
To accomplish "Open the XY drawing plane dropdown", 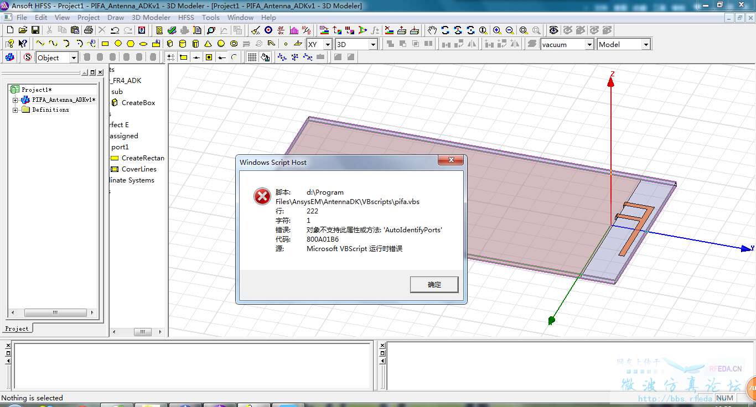I will [x=327, y=44].
